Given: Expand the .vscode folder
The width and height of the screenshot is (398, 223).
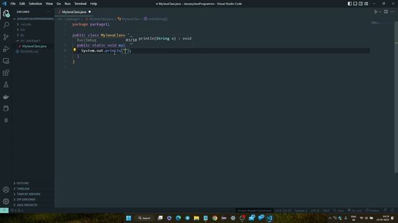Looking at the screenshot, I should (33, 24).
